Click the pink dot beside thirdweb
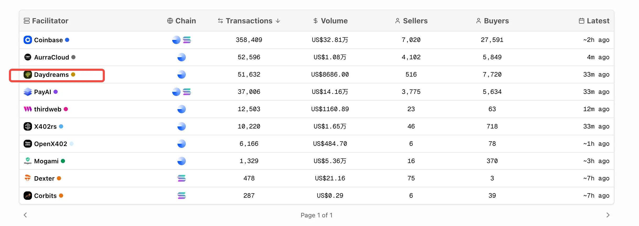The width and height of the screenshot is (639, 226). point(66,109)
